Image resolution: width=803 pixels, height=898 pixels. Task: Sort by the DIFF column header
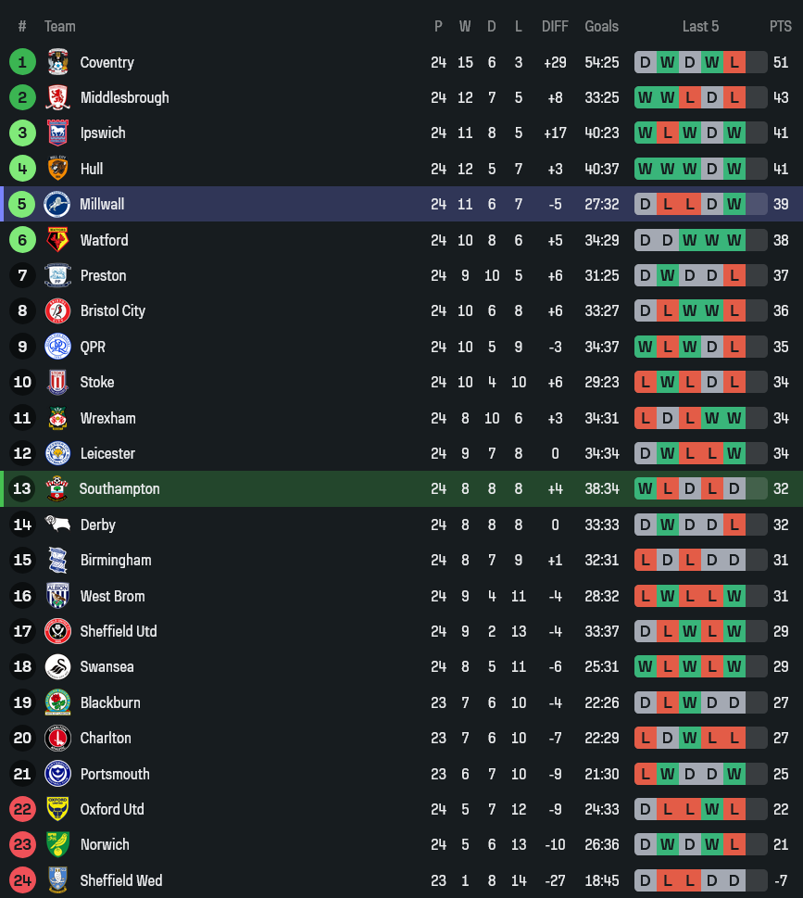(x=555, y=26)
